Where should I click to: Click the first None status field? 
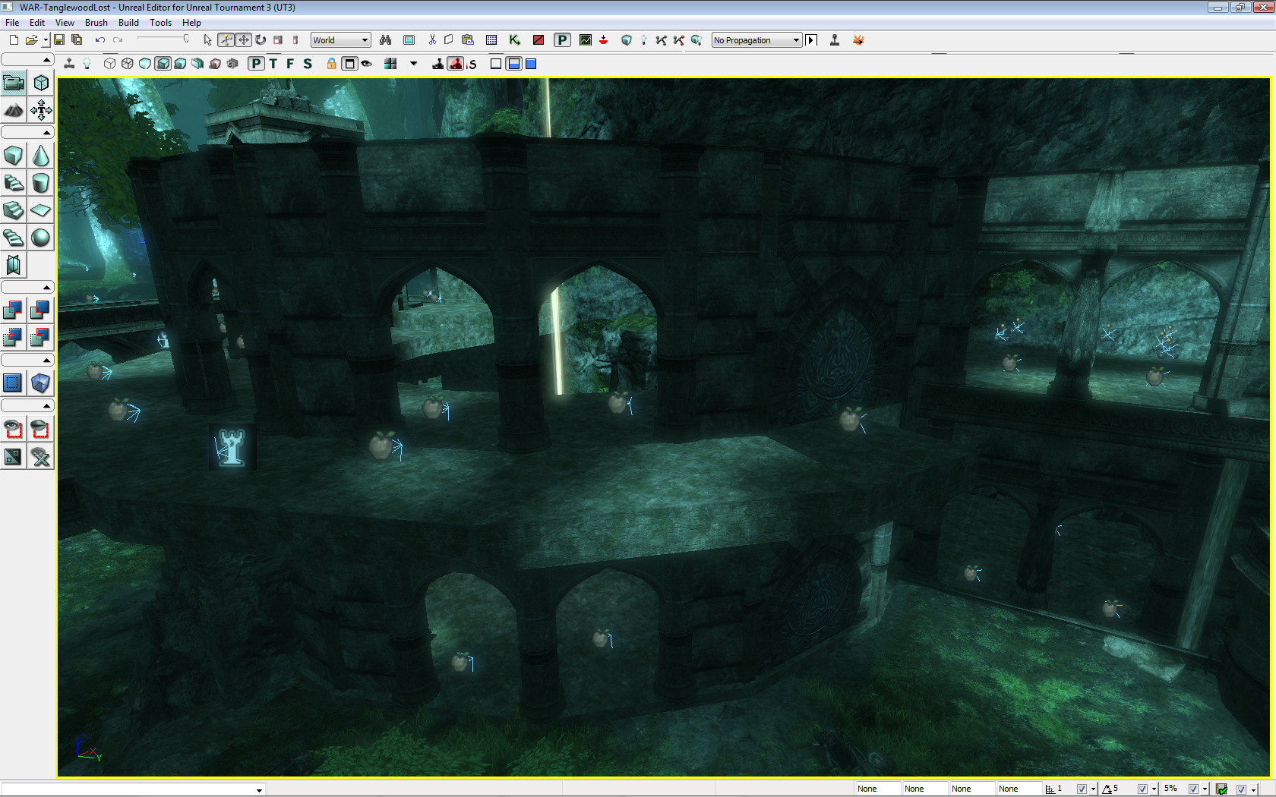click(878, 789)
